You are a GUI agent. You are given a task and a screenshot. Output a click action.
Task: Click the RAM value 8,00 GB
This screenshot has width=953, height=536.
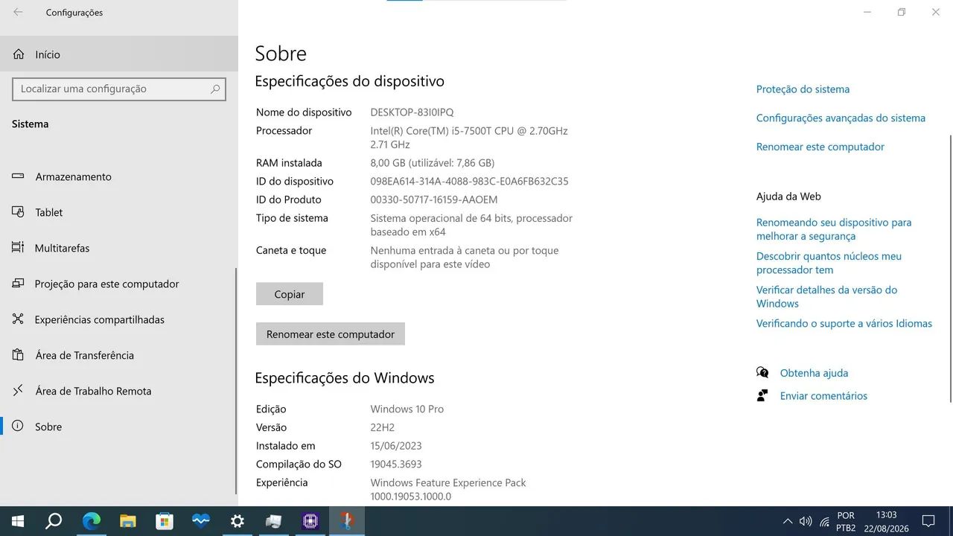(433, 163)
